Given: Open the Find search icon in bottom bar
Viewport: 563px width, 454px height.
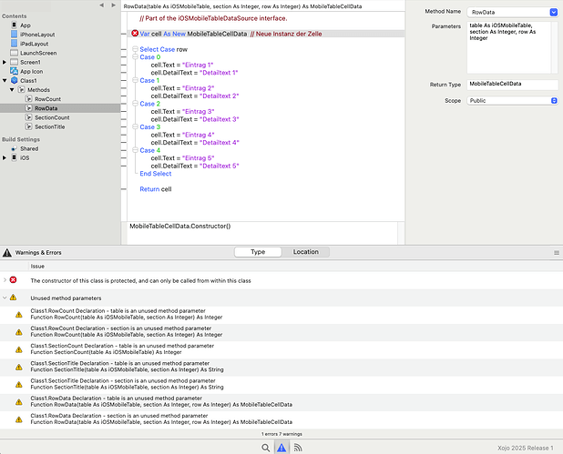Looking at the screenshot, I should tap(266, 448).
